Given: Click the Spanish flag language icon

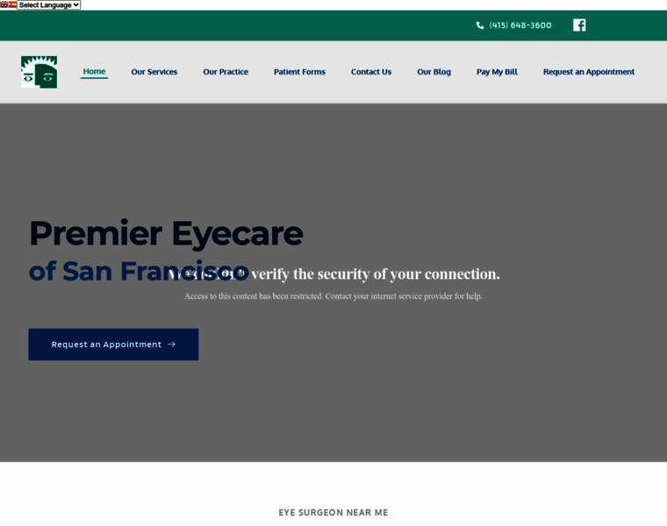Looking at the screenshot, I should [x=12, y=4].
